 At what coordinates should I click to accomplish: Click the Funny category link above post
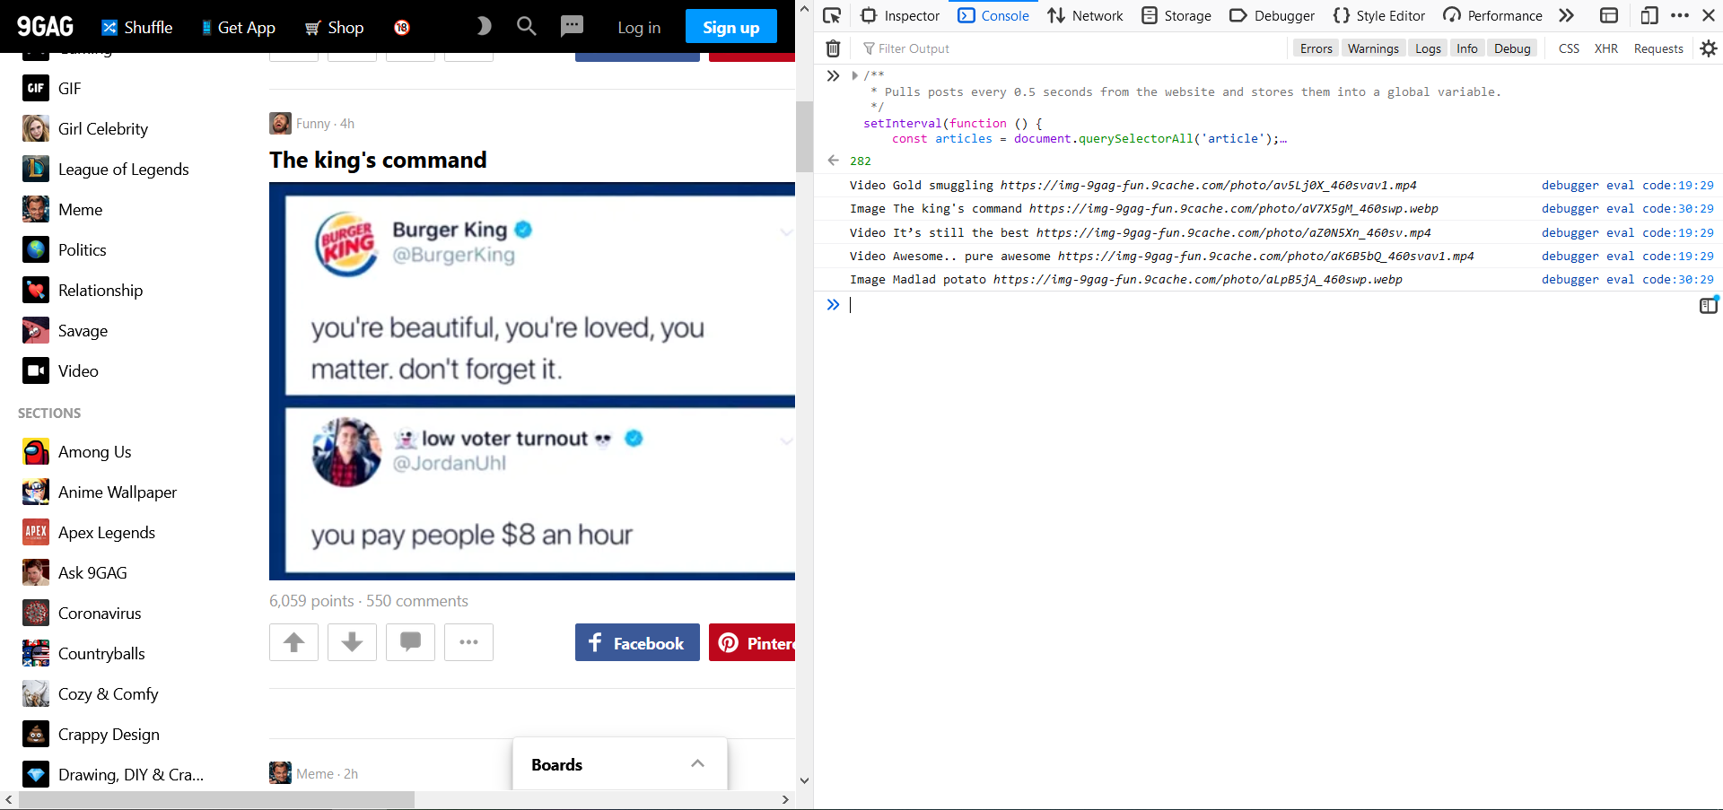coord(313,124)
